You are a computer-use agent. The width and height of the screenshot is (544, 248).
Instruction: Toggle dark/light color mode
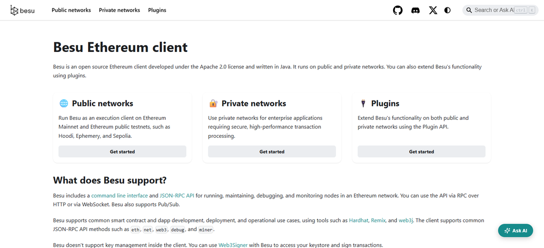(x=447, y=11)
